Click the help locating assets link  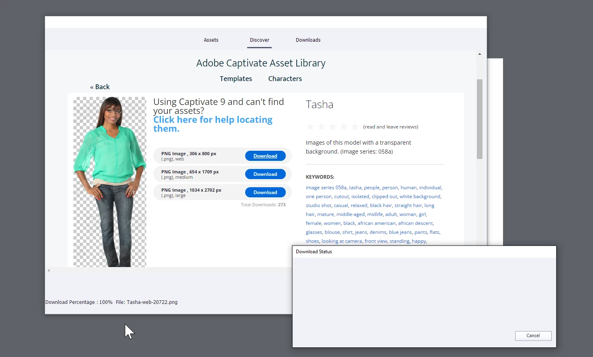pyautogui.click(x=213, y=124)
